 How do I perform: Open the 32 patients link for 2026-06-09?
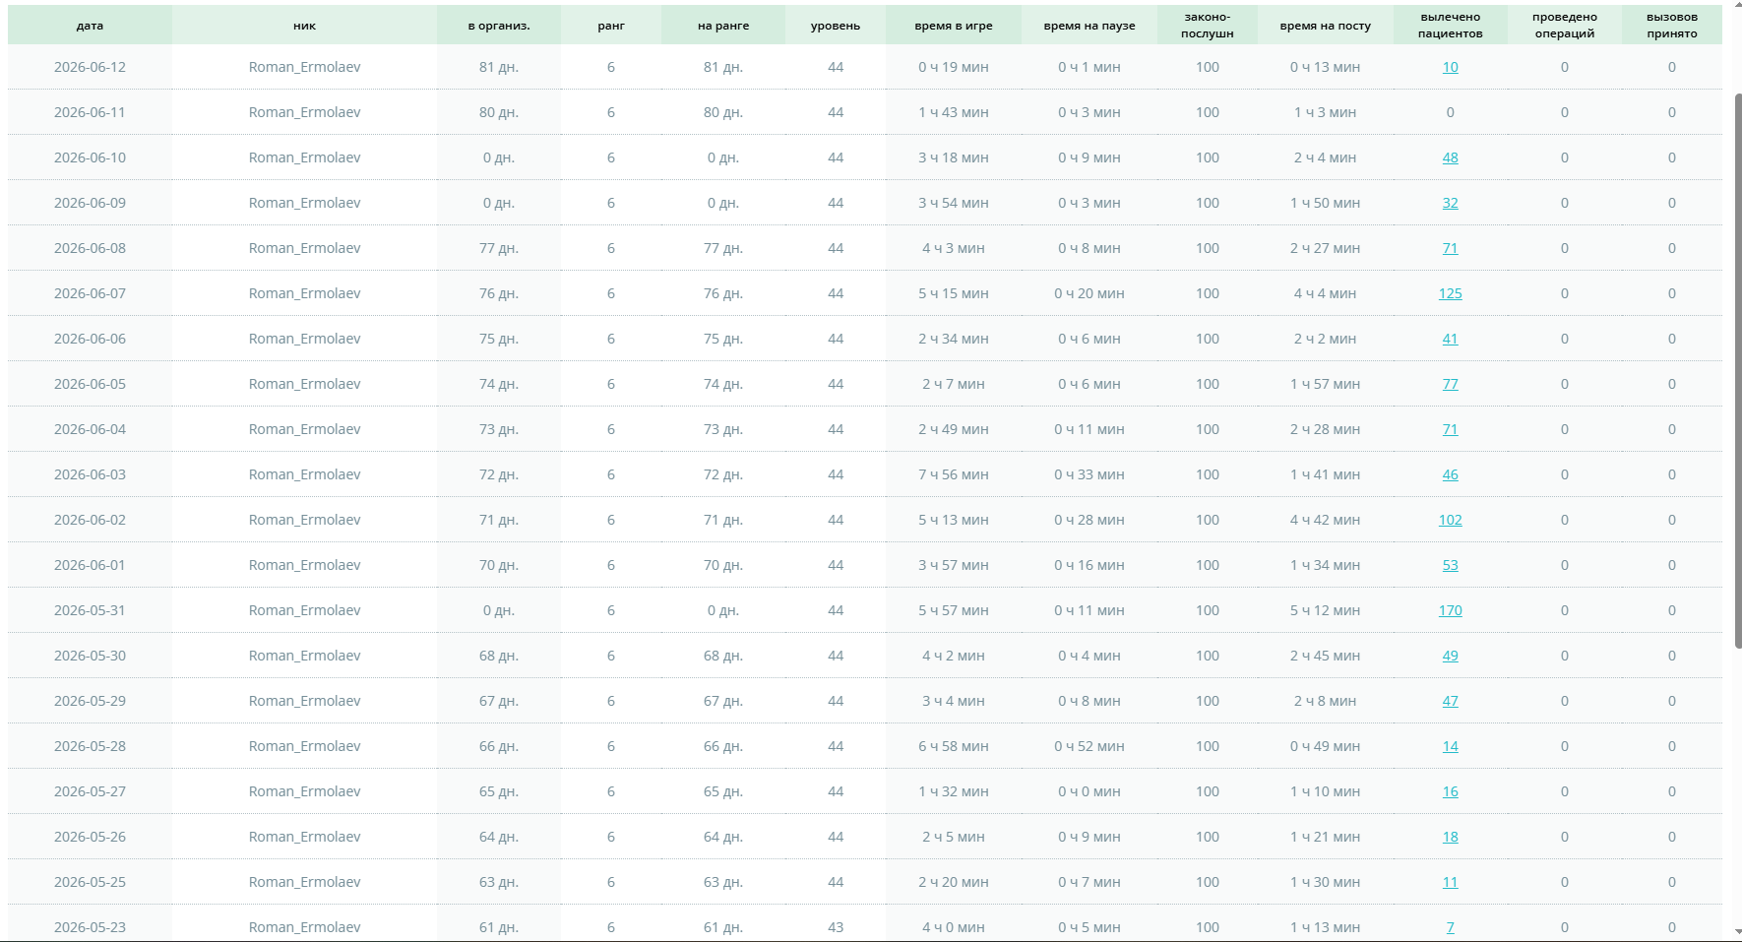point(1450,203)
